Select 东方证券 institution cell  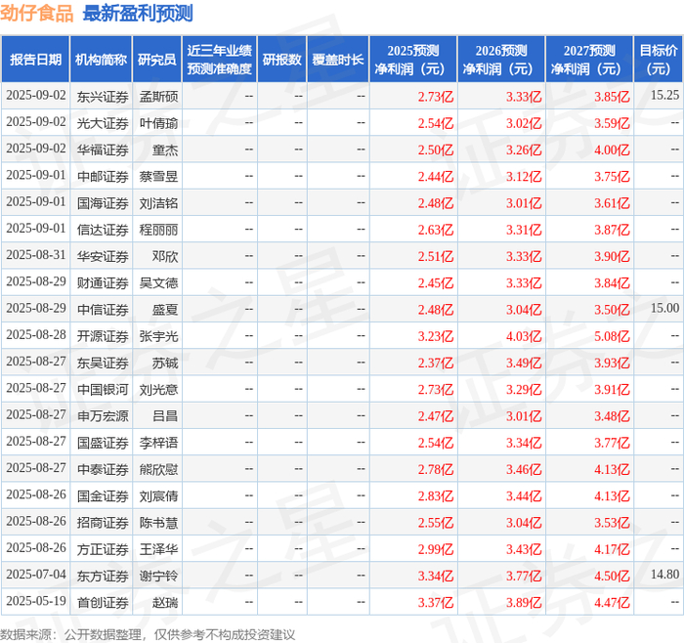103,576
